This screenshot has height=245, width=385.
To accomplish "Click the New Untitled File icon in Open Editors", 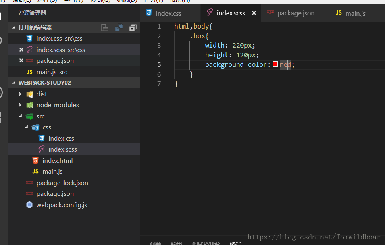I will [105, 27].
